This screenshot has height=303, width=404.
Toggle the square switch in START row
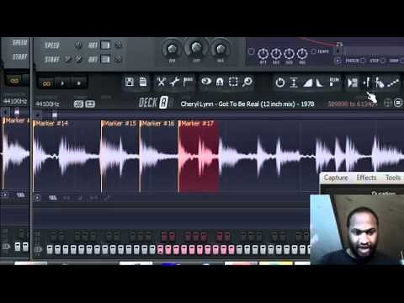tap(105, 59)
